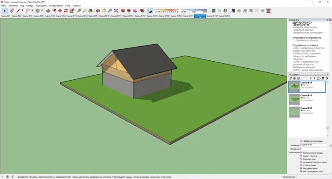Click the scene 'Название' name input field
Screen dimensions: 332x179
[x=313, y=145]
